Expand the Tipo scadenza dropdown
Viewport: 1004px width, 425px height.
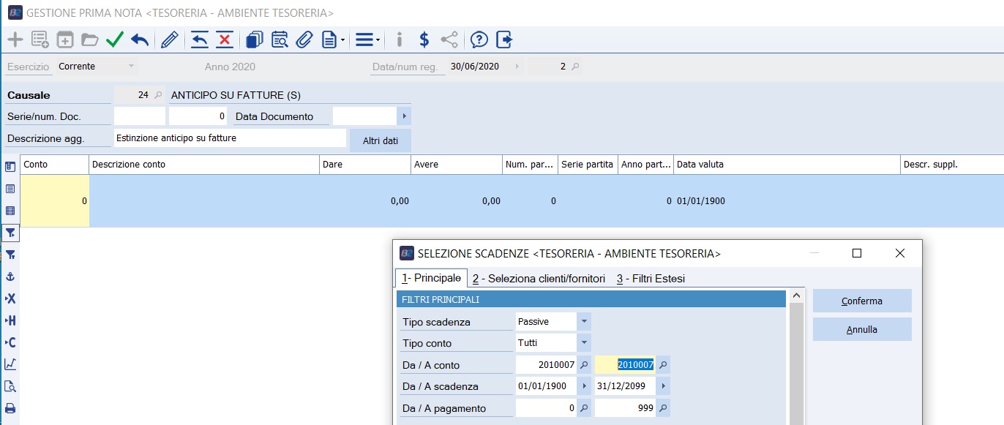pyautogui.click(x=583, y=322)
